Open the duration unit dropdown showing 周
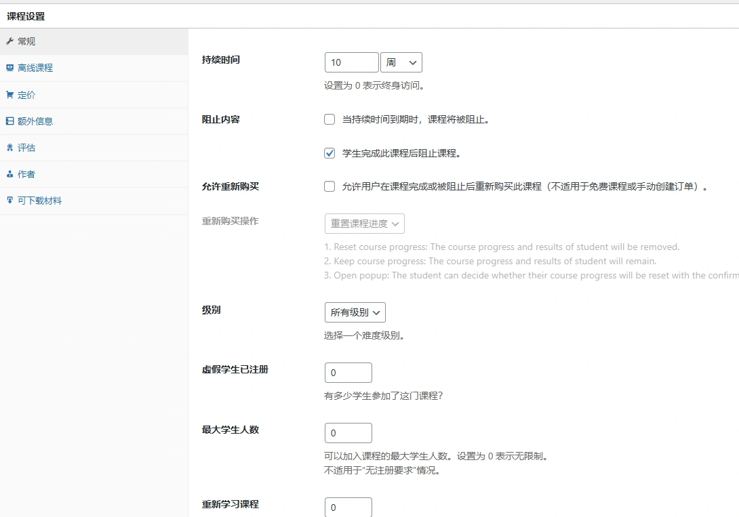 tap(401, 62)
